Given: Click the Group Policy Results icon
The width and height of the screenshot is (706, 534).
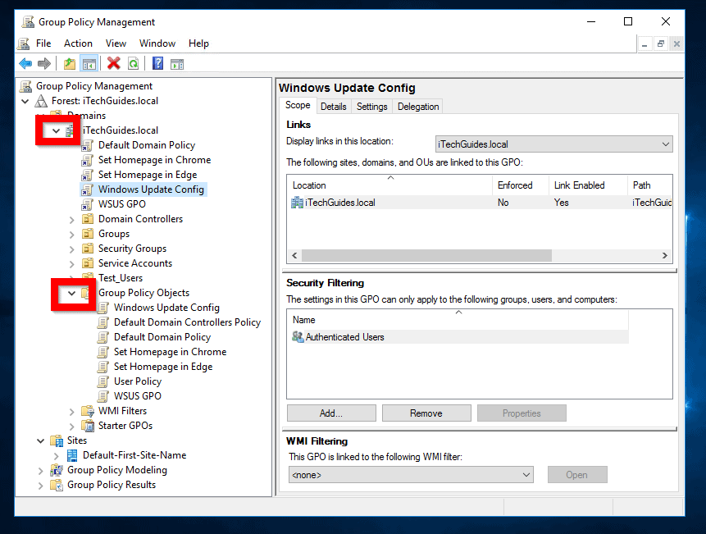Looking at the screenshot, I should 57,486.
